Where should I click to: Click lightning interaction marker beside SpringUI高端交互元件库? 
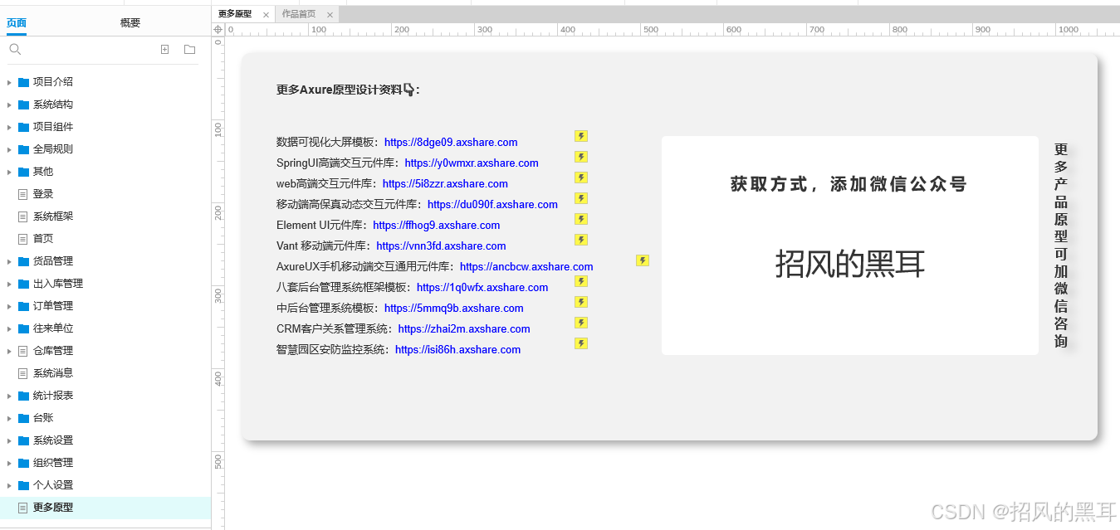581,157
